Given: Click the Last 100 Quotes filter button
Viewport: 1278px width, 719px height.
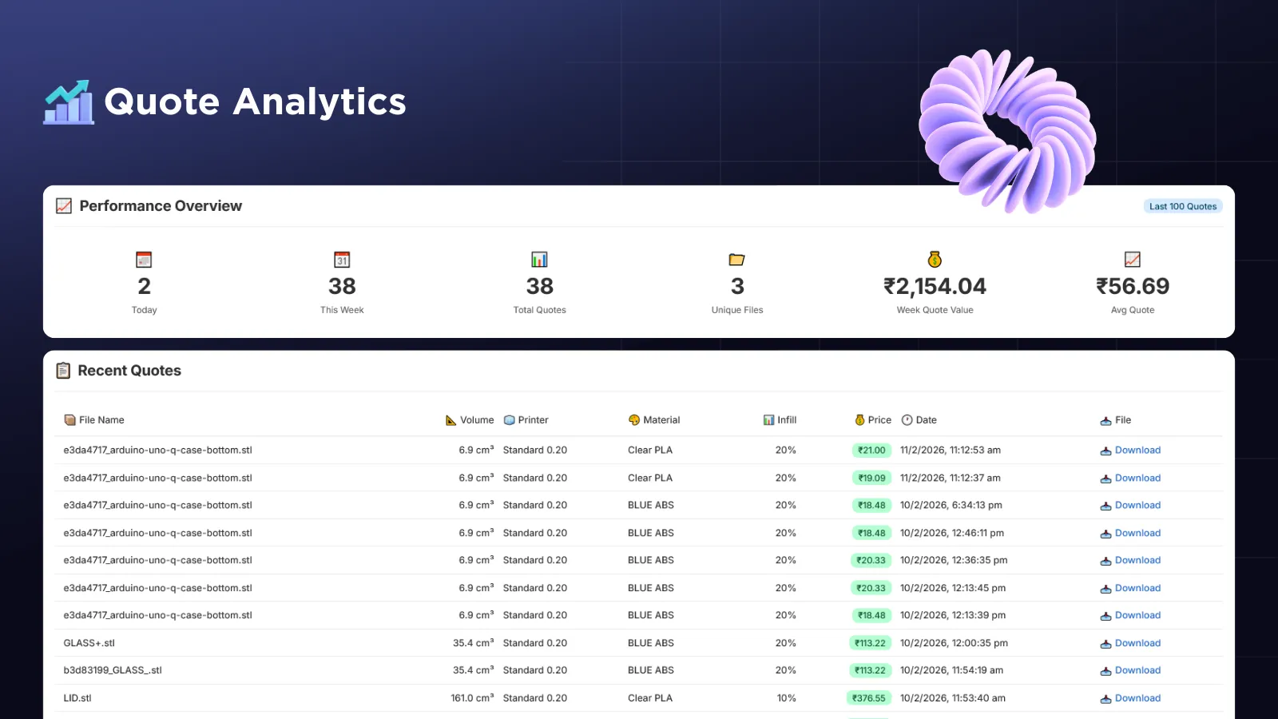Looking at the screenshot, I should click(x=1182, y=206).
